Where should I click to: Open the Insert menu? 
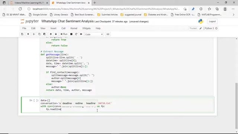click(x=53, y=28)
